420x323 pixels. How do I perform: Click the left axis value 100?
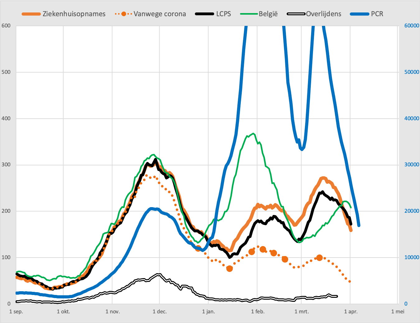click(6, 257)
